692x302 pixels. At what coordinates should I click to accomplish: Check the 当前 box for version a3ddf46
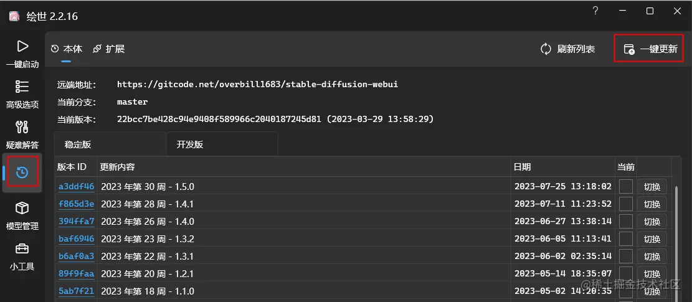click(x=626, y=186)
